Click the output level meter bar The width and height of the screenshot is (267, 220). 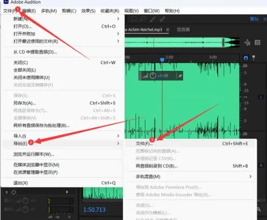[x=61, y=209]
